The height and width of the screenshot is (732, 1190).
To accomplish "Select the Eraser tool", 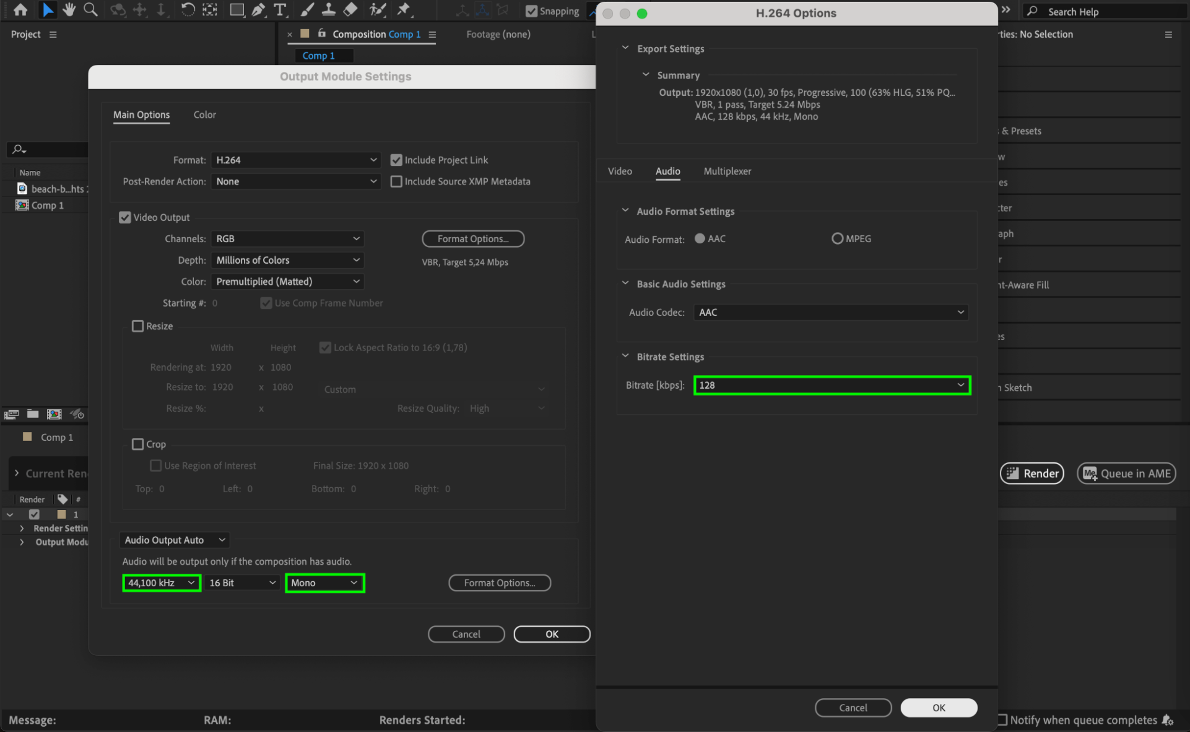I will (351, 10).
